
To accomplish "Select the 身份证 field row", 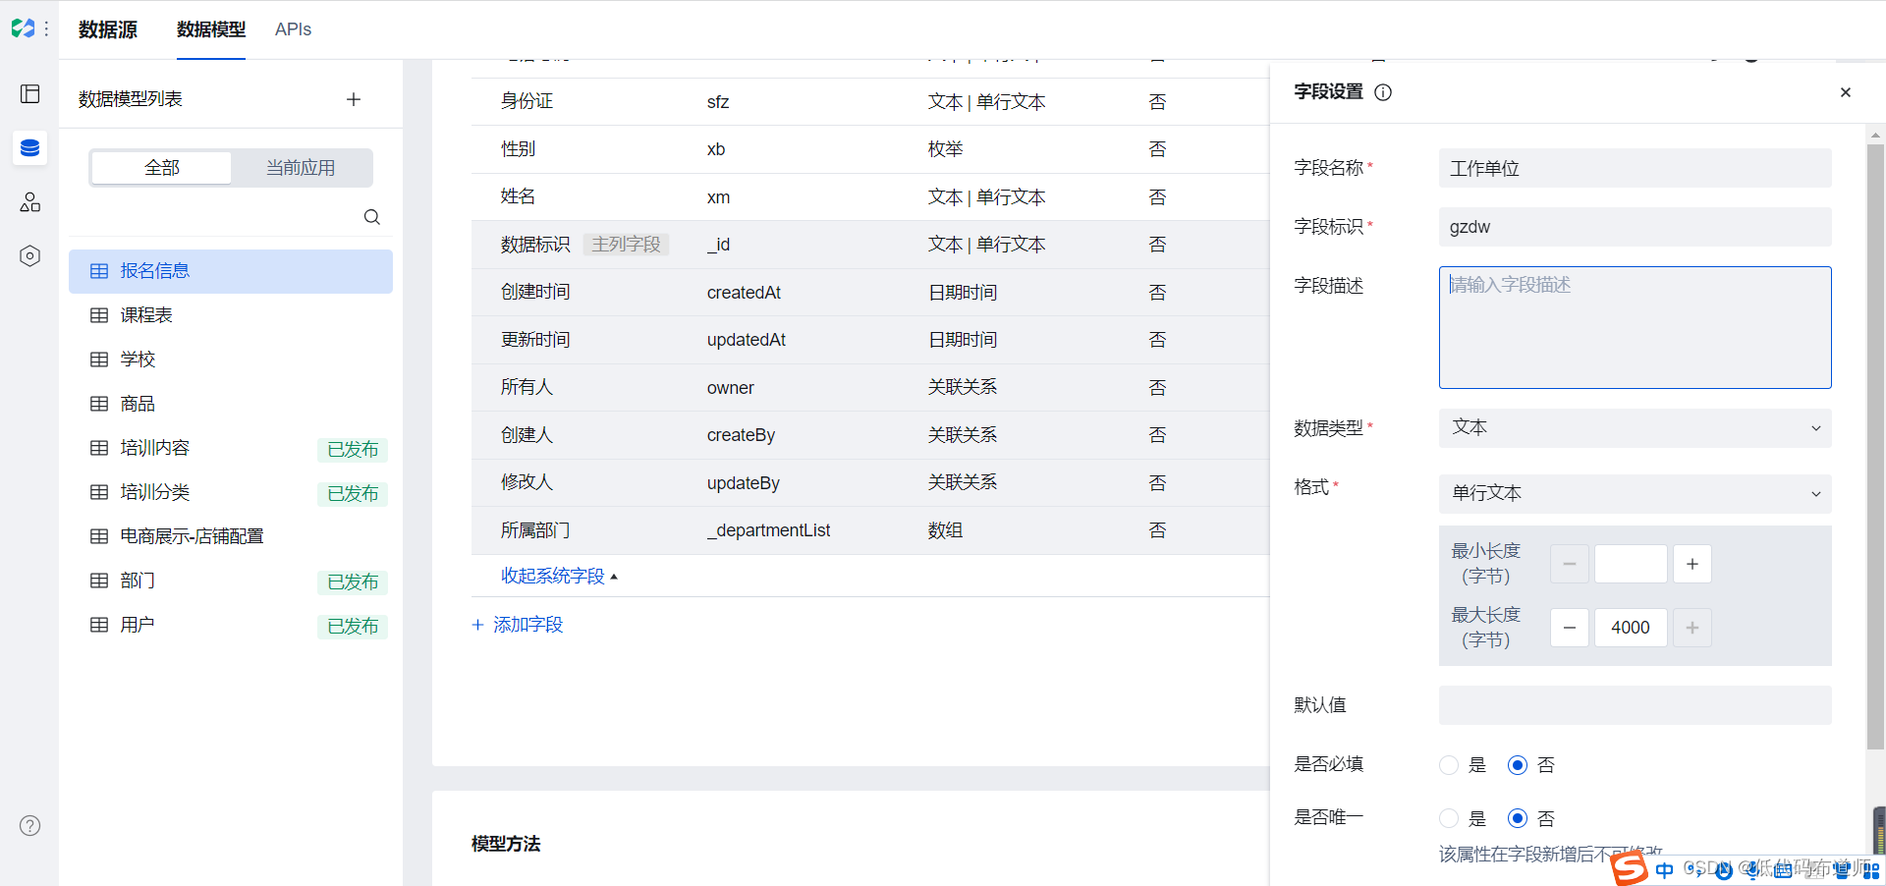I will [870, 102].
